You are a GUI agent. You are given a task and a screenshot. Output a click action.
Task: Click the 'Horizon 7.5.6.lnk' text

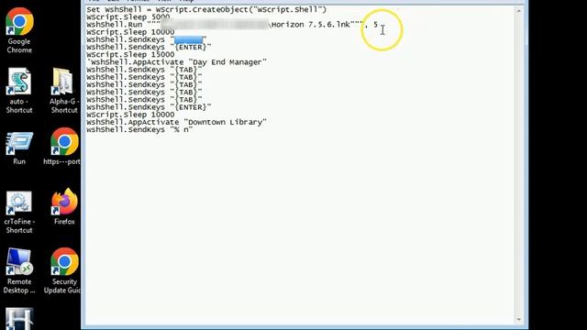click(311, 25)
